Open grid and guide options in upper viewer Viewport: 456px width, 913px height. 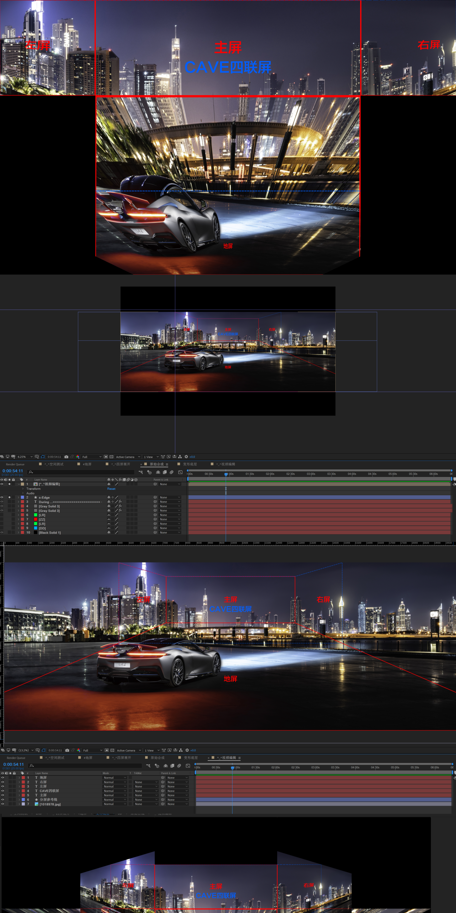36,457
